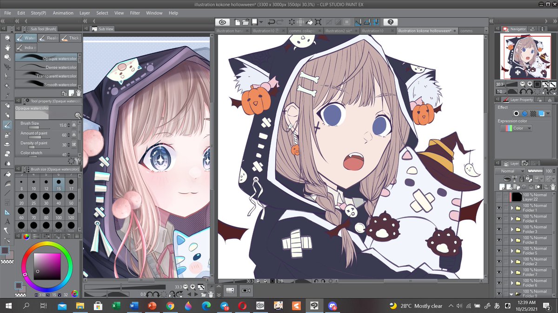
Task: Select the Thick sub tool group tab
Action: [x=70, y=38]
